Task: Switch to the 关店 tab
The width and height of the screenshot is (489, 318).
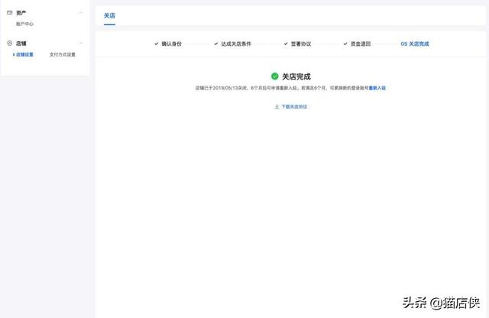Action: 109,15
